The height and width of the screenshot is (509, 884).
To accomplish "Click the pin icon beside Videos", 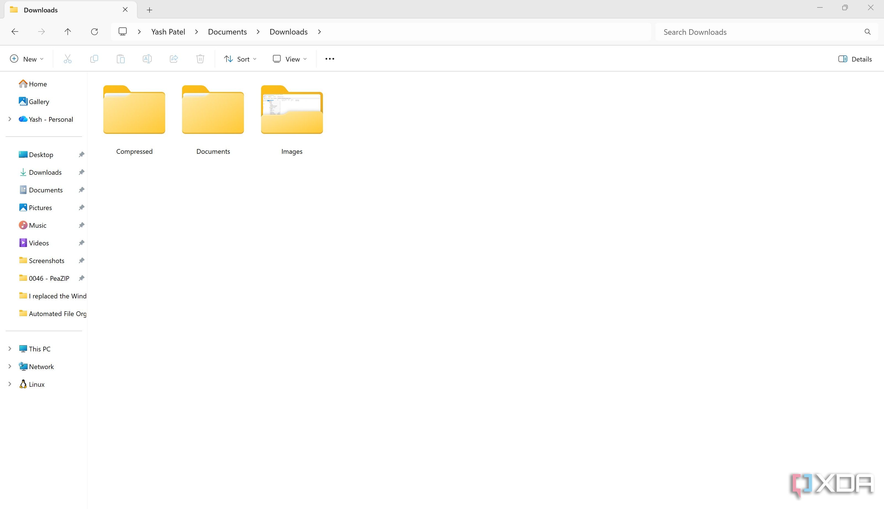I will pyautogui.click(x=81, y=243).
